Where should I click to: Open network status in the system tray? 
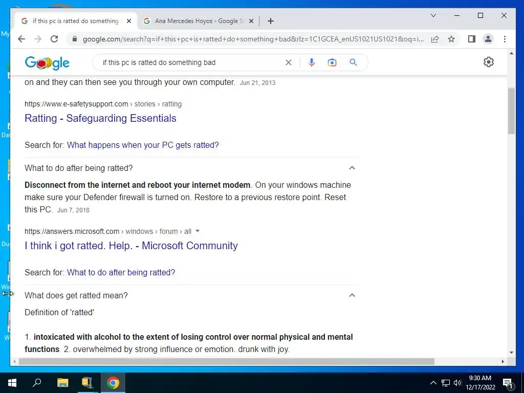coord(446,383)
